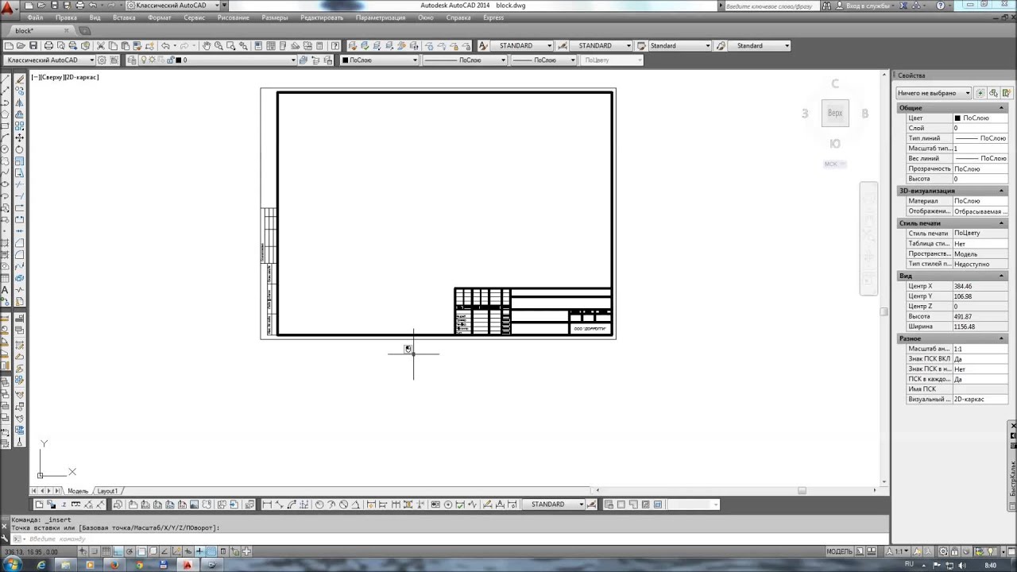Open the Редактировать menu
1017x572 pixels.
coord(322,17)
